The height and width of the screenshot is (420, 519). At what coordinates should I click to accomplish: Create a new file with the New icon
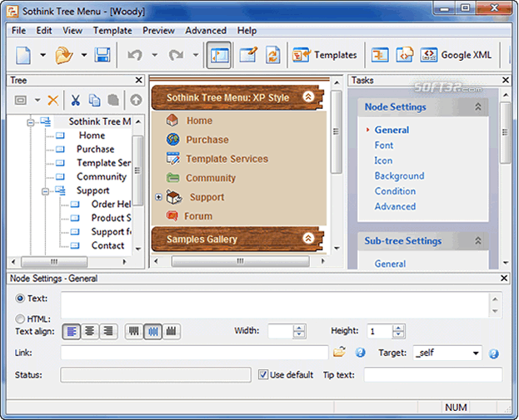[x=23, y=55]
